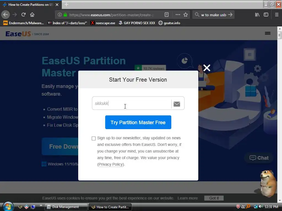Dismiss cookie notice with Got it
This screenshot has width=282, height=211.
(214, 198)
